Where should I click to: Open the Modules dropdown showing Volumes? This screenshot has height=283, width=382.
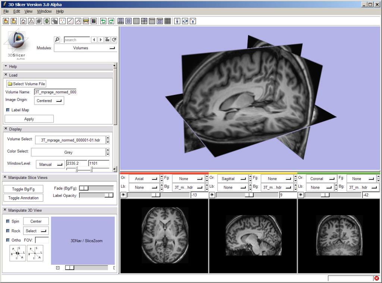click(85, 48)
